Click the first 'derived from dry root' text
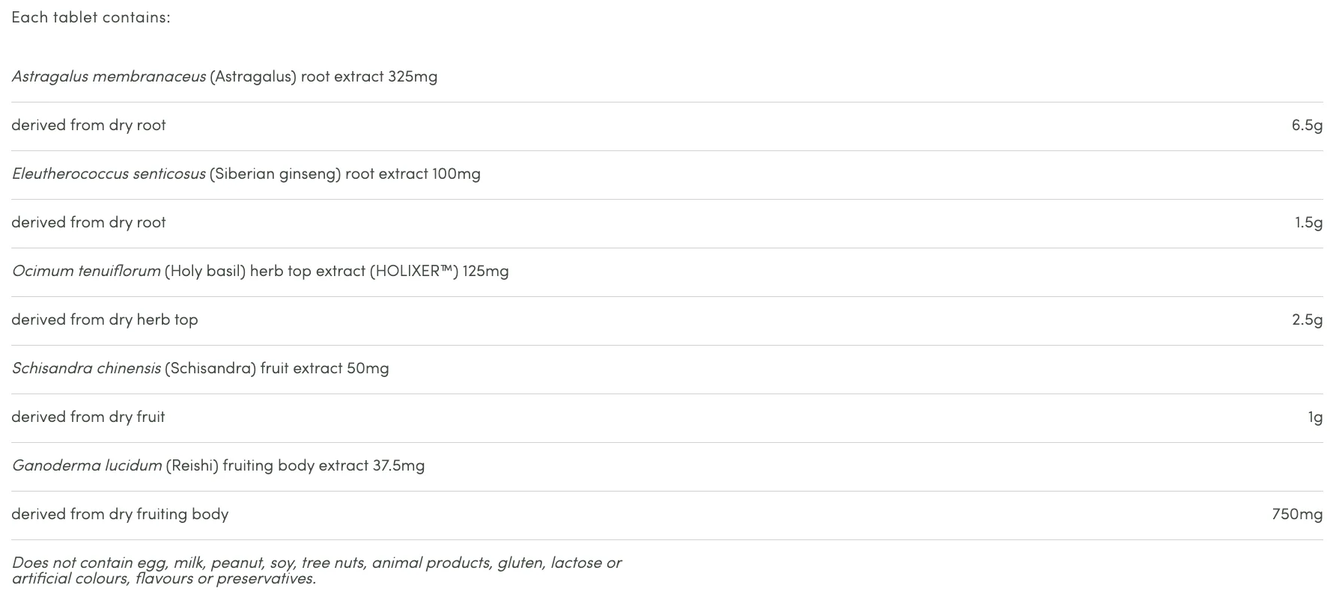Image resolution: width=1339 pixels, height=603 pixels. 88,125
